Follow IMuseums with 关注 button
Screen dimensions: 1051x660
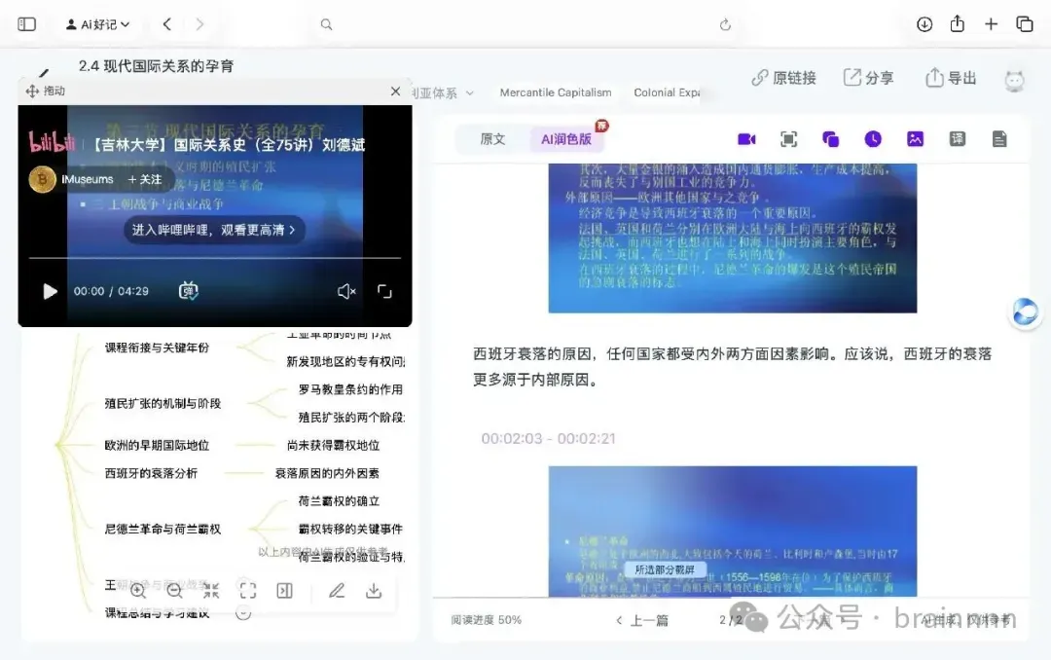(x=145, y=179)
